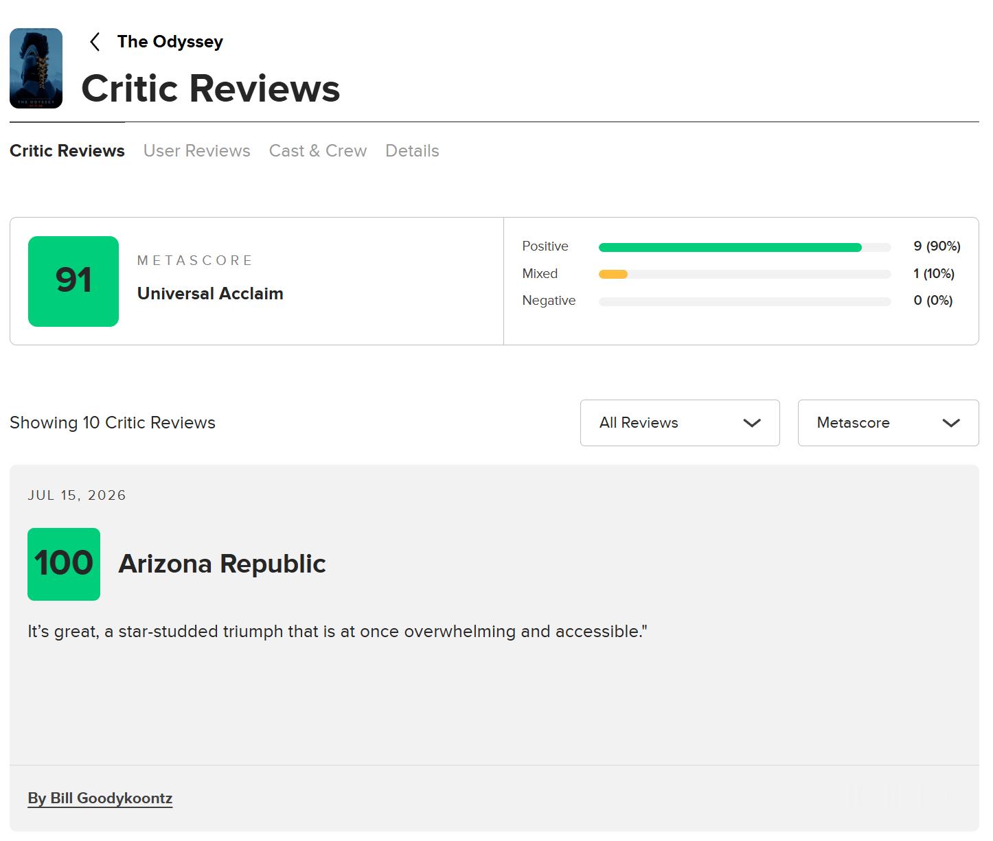Open the By Bill Goodykoontz author link

(100, 798)
